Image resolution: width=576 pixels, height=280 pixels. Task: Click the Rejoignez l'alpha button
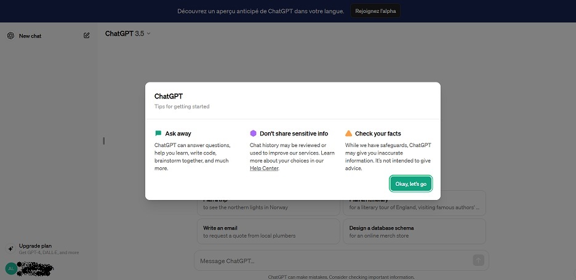coord(375,11)
